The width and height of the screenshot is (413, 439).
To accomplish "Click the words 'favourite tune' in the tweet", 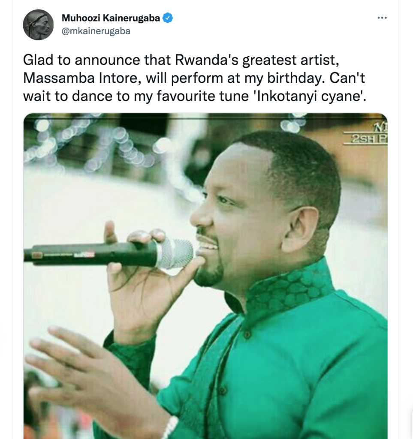I will (202, 96).
